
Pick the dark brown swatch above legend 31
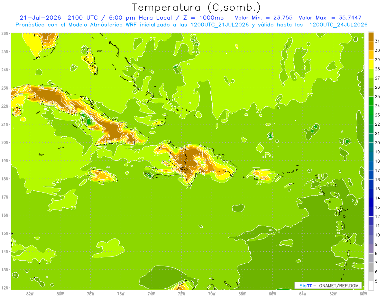pyautogui.click(x=371, y=36)
